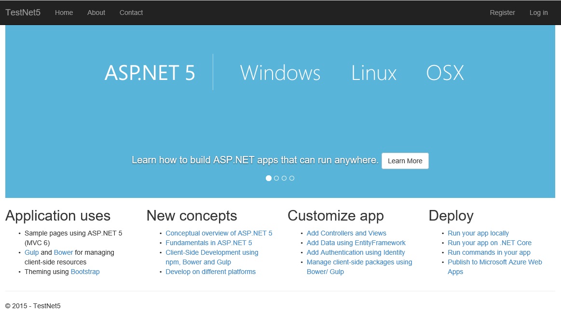Click the Customize app heading

[x=336, y=215]
